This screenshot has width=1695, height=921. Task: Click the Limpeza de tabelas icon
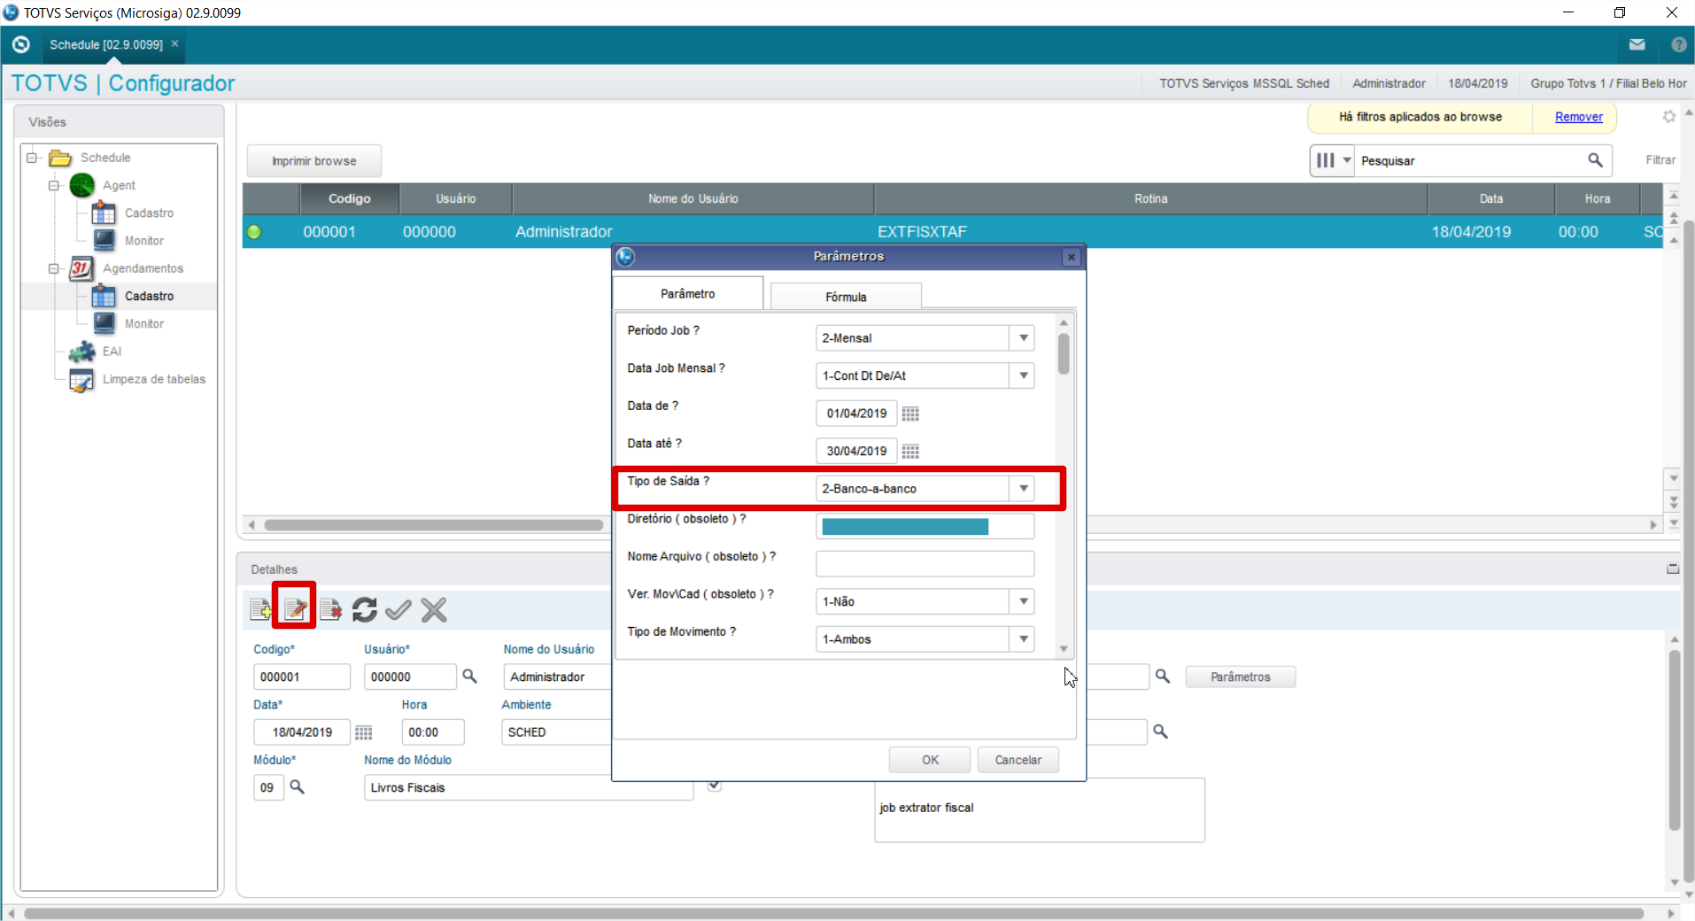click(x=81, y=380)
